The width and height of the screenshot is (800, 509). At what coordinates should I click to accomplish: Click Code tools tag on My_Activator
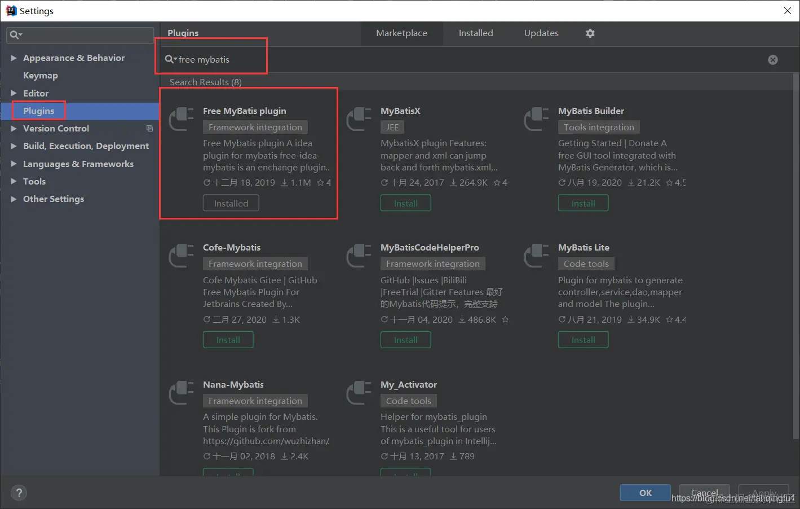point(409,401)
